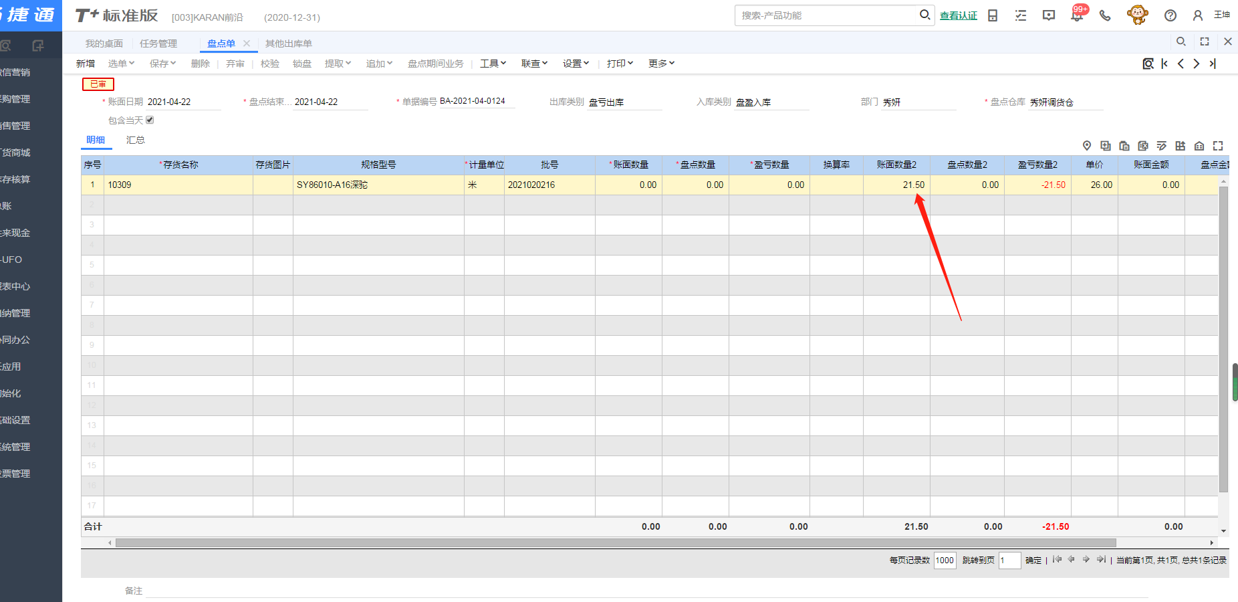This screenshot has height=602, width=1238.
Task: Click the add-copy row icon above the grid
Action: (1106, 146)
